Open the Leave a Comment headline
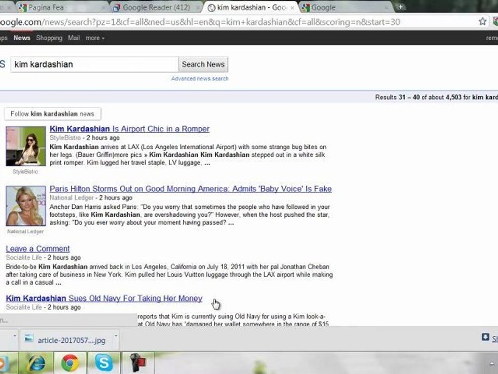 coord(37,249)
